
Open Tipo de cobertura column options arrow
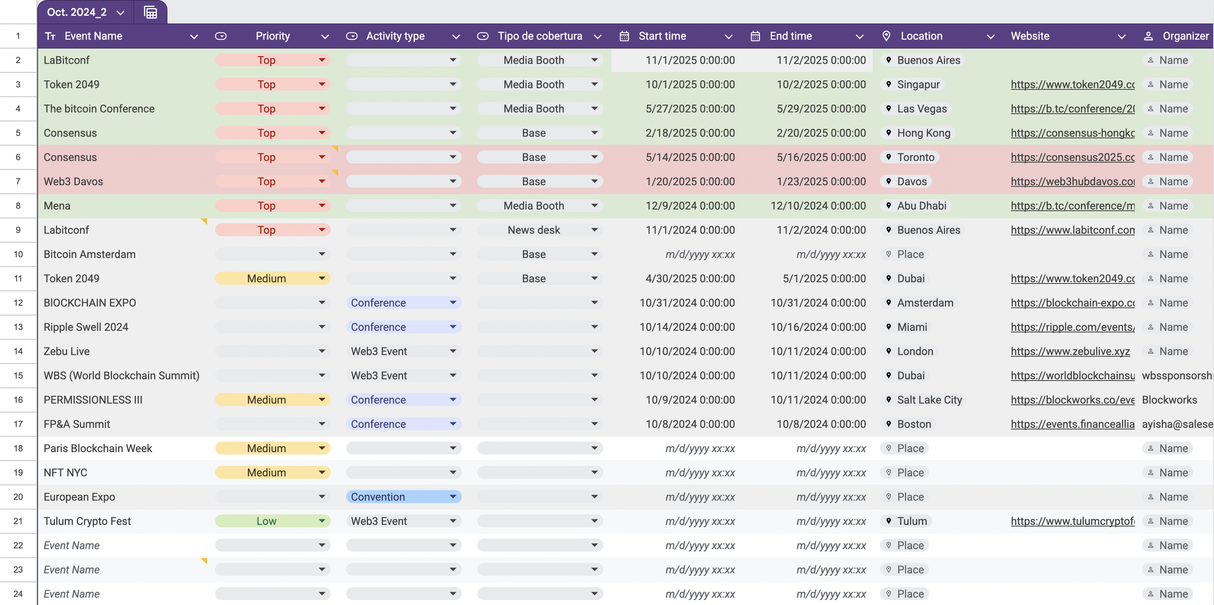(598, 37)
